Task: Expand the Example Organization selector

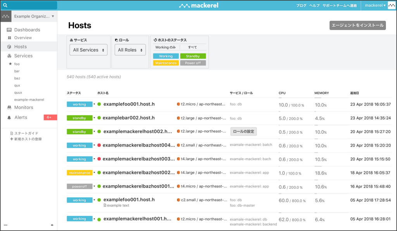Action: (x=34, y=16)
